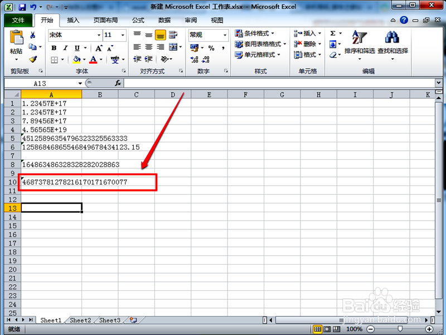Align text right

[161, 47]
